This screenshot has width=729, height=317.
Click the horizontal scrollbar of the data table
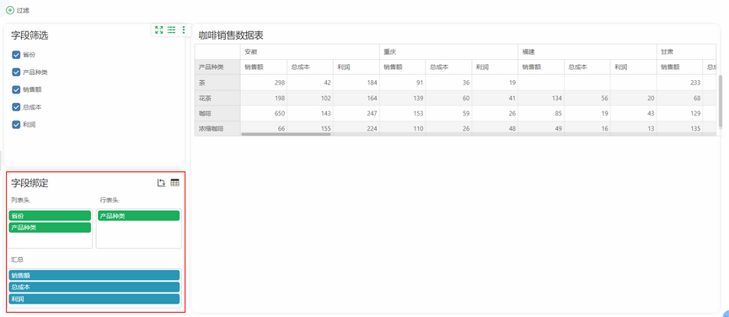tap(286, 134)
